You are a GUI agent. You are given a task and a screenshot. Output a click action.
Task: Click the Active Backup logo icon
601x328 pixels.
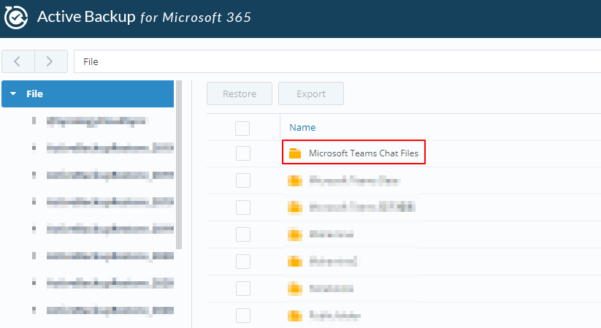coord(15,18)
